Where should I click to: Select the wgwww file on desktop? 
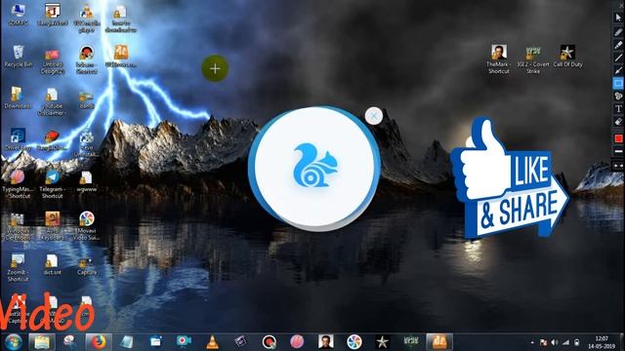87,181
